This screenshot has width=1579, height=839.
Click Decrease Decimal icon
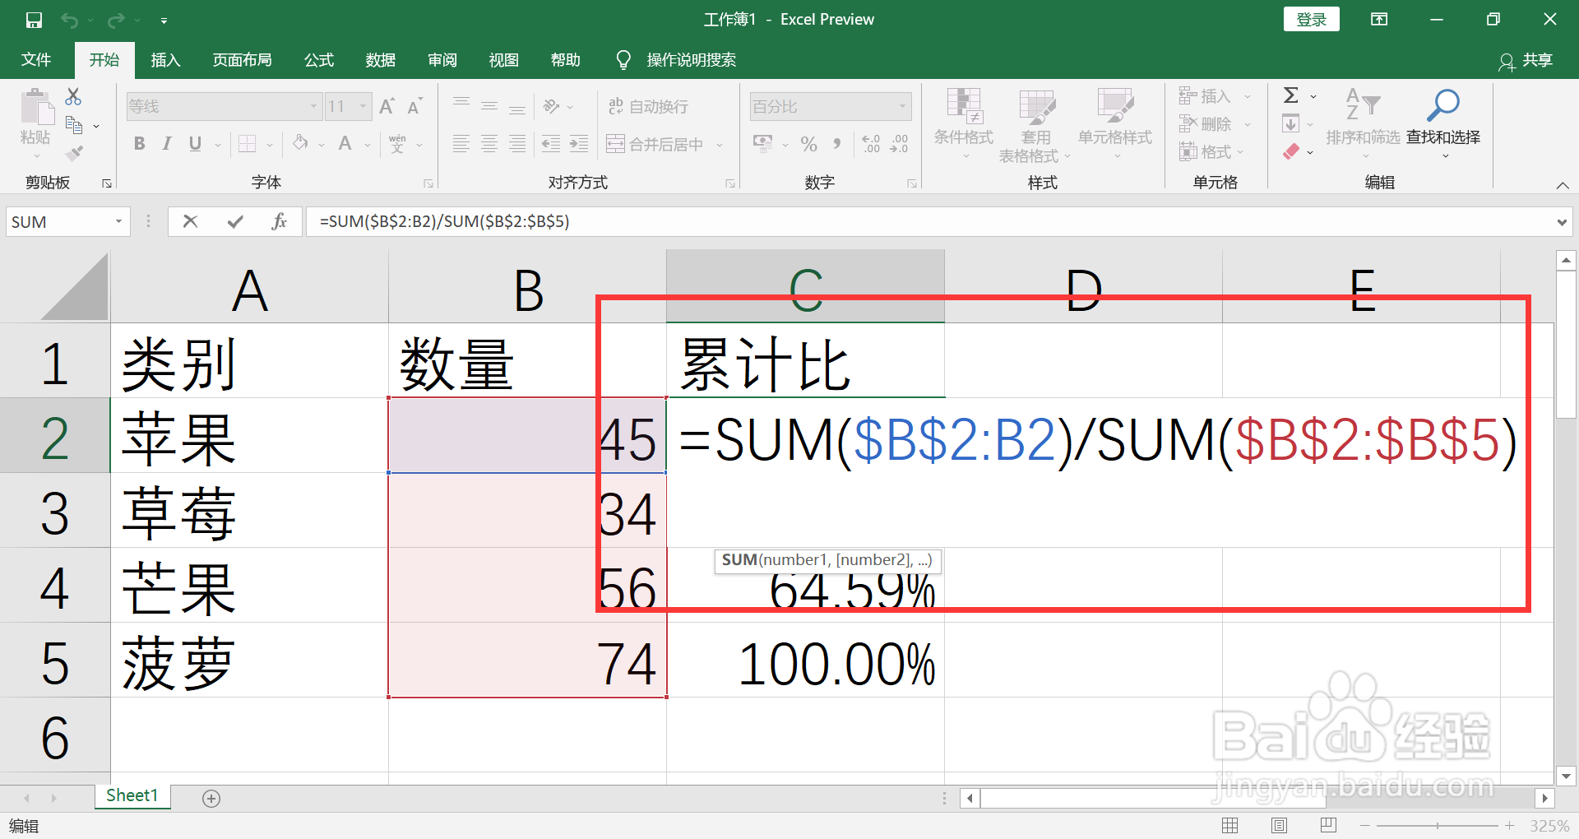899,145
